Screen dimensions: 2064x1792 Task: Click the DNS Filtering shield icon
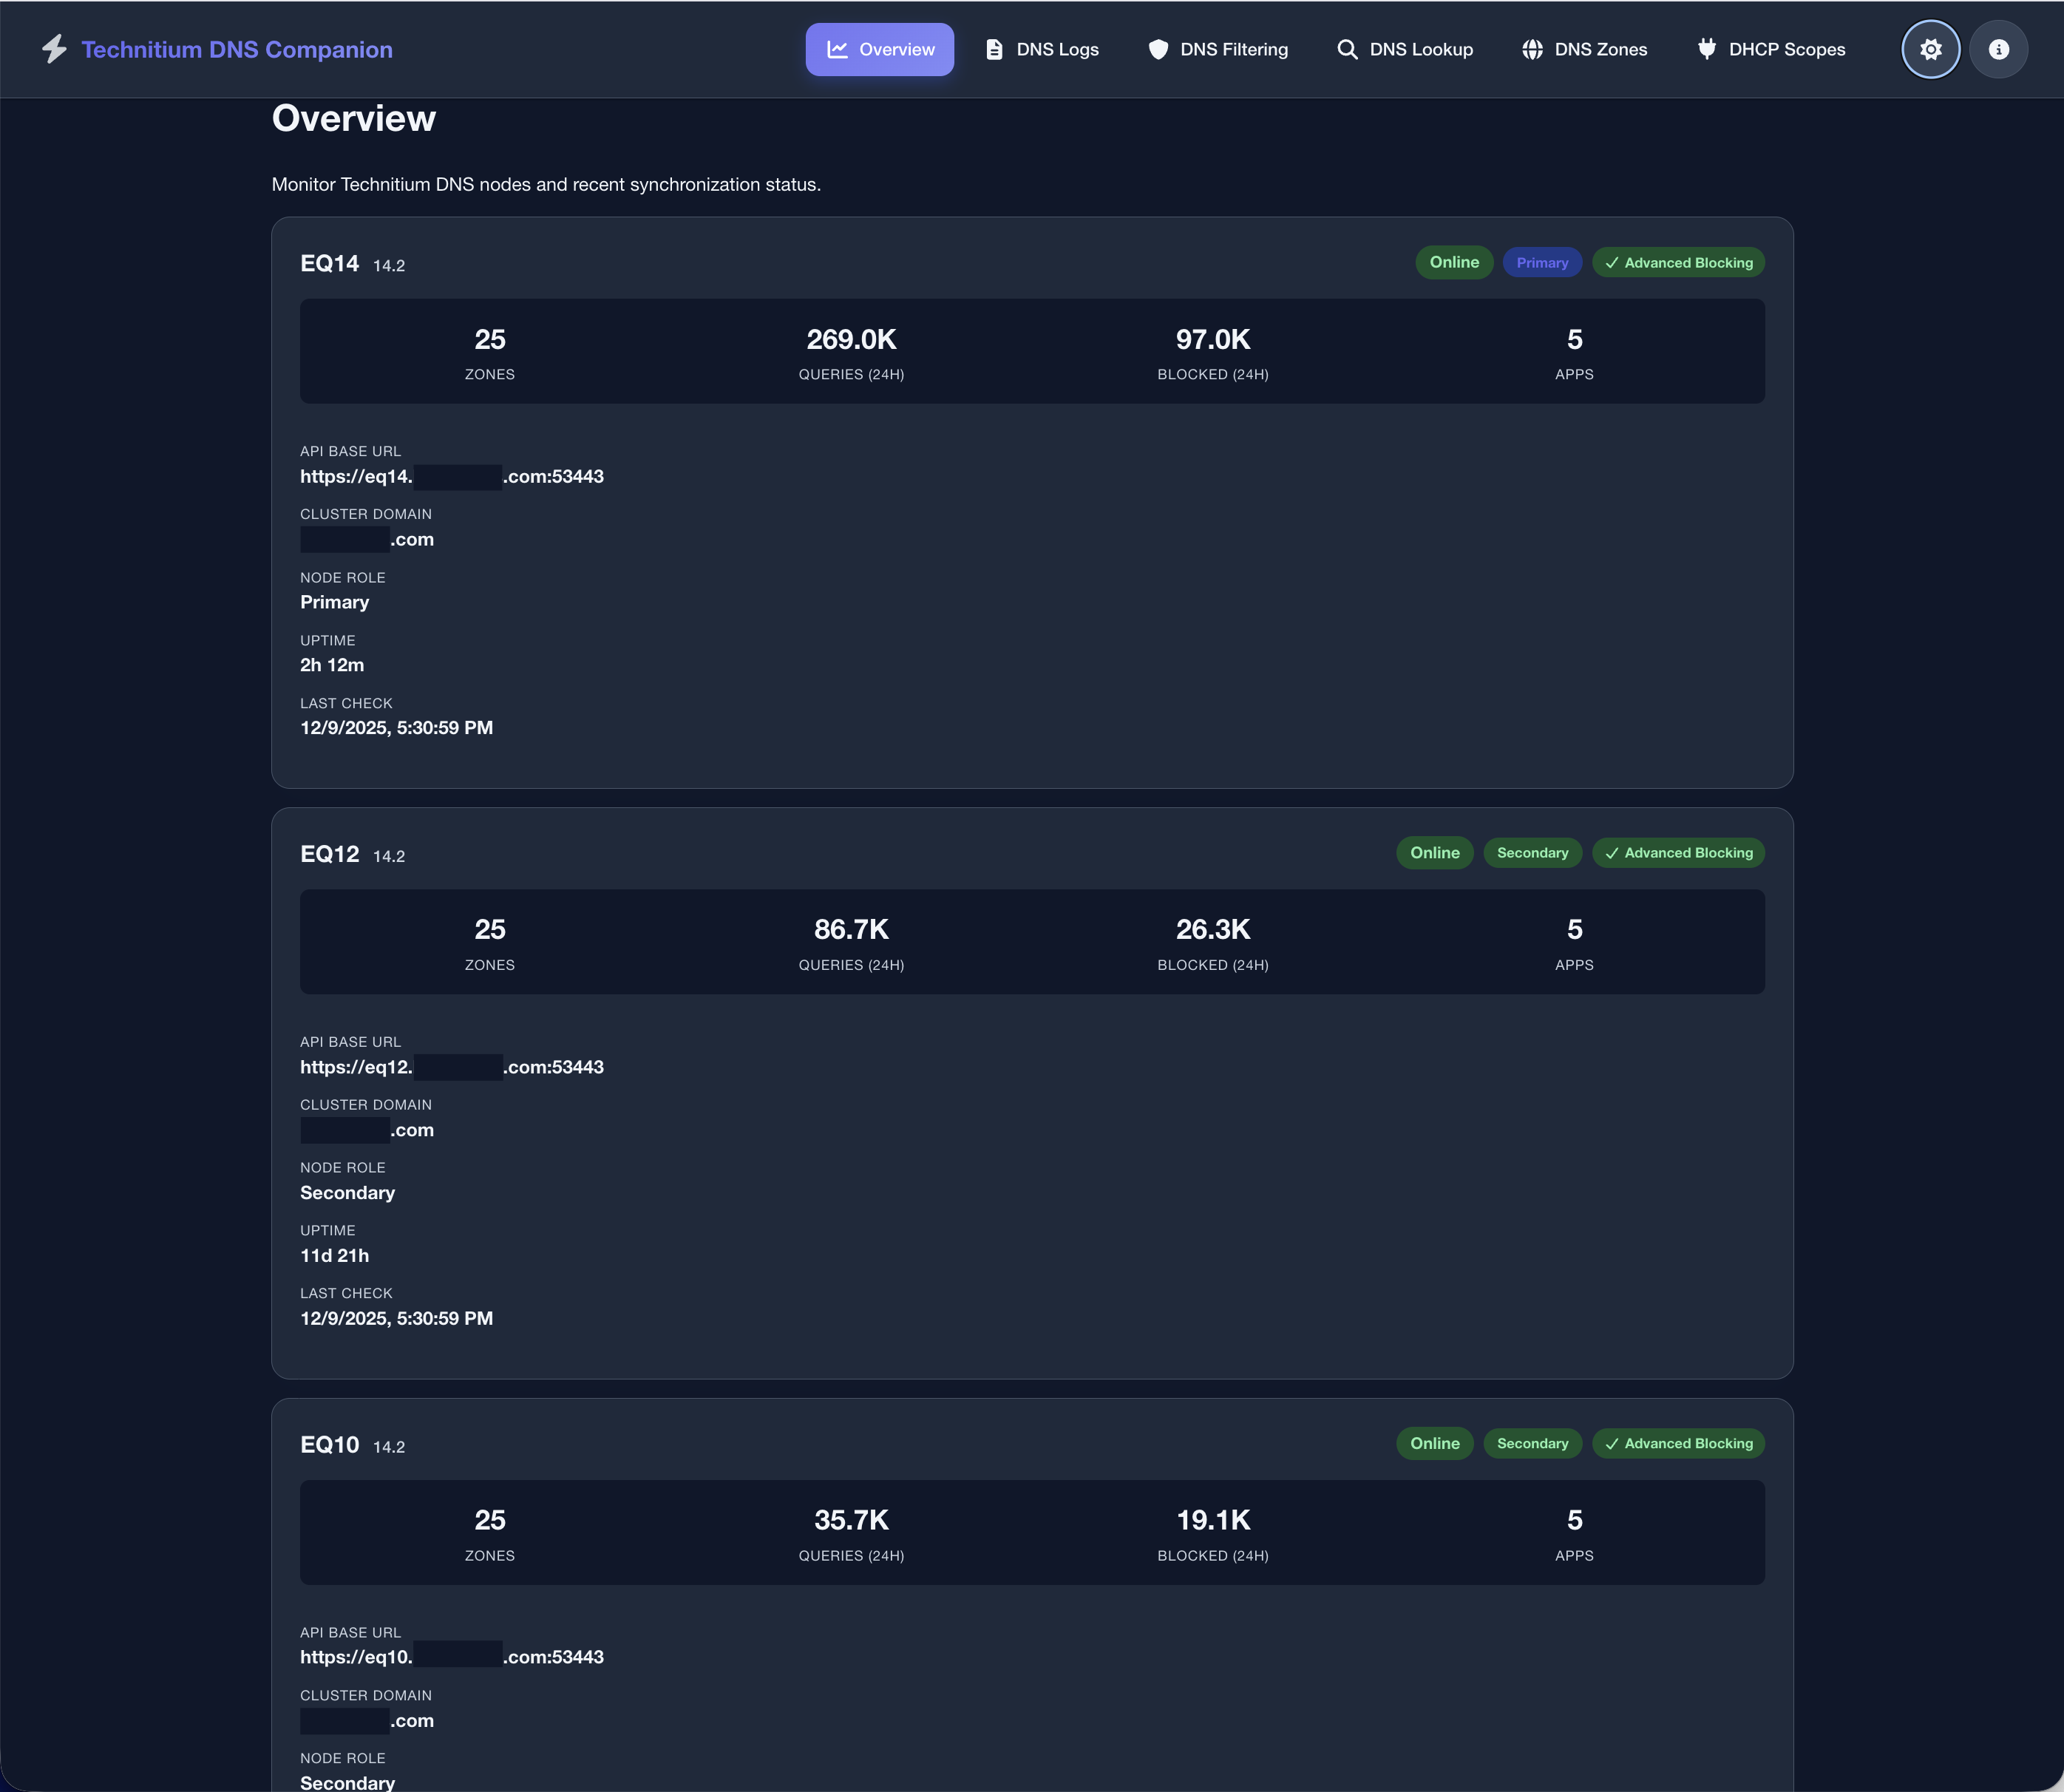coord(1158,49)
